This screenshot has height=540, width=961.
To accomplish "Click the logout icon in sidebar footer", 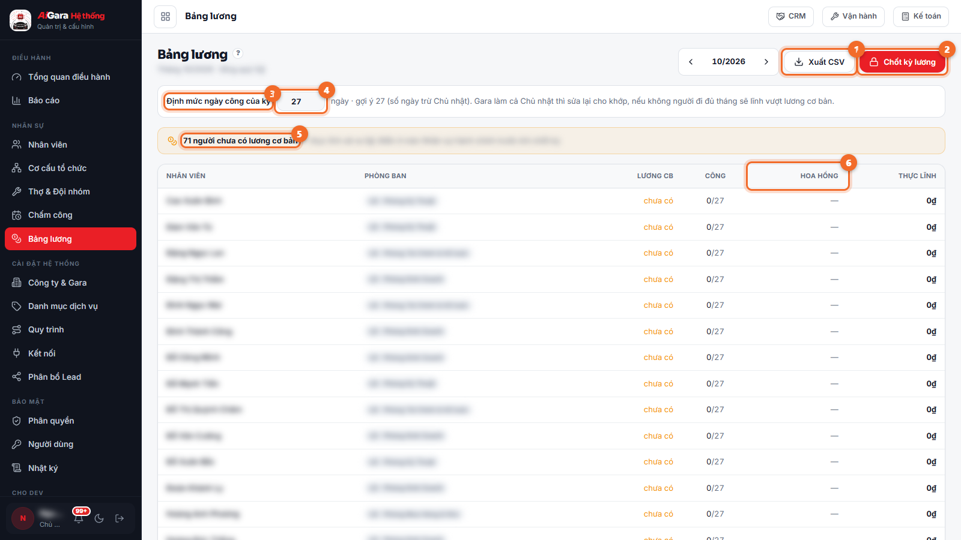I will pyautogui.click(x=120, y=518).
